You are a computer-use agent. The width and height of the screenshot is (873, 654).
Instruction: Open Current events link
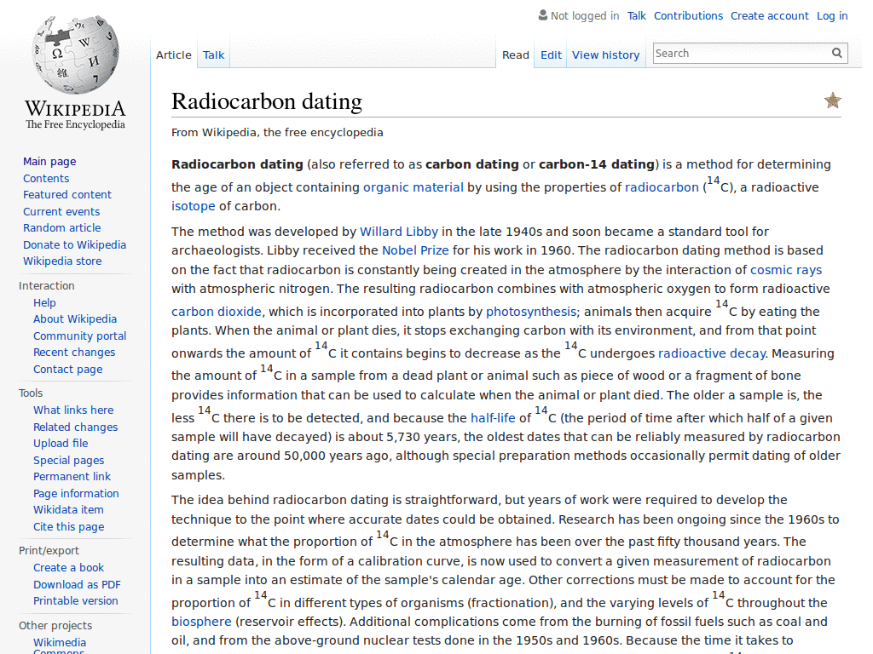[61, 211]
